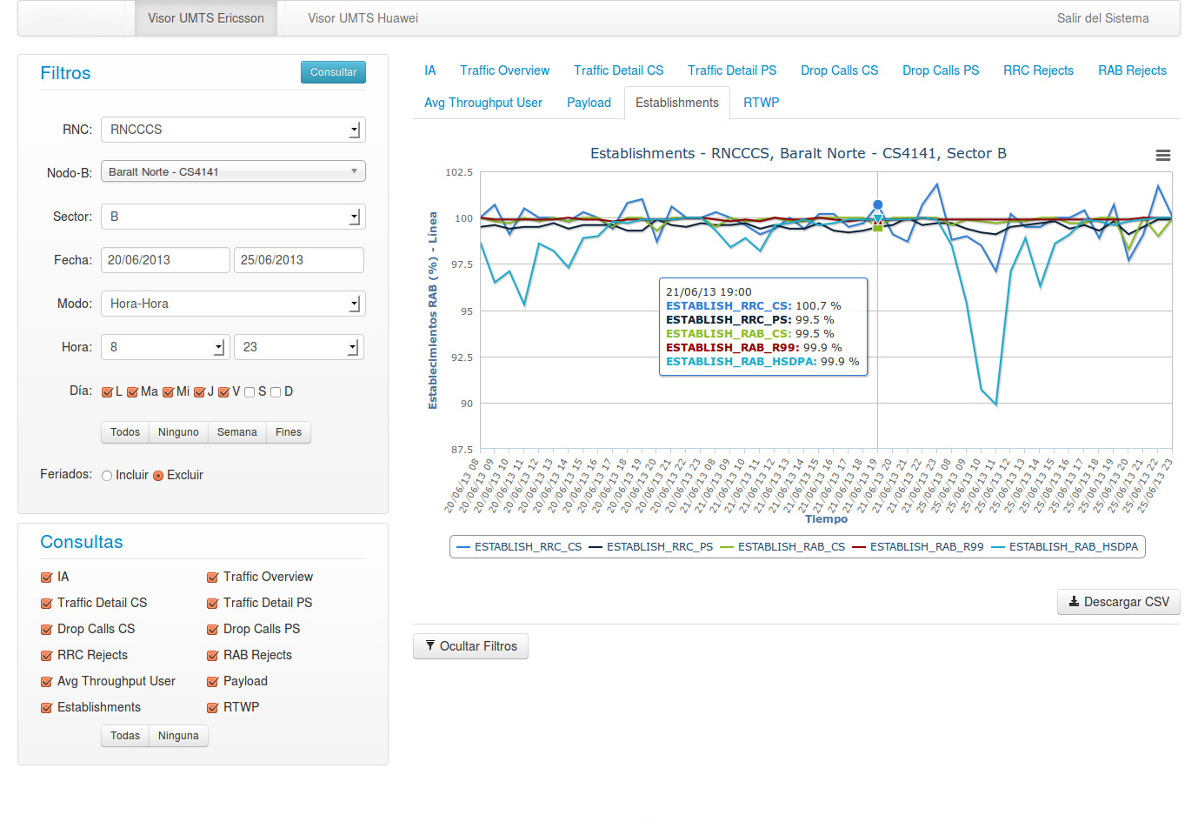Open the start Hora dropdown showing 8

[x=165, y=347]
